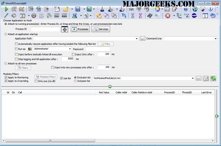Click the new document toolbar icon
Viewport: 221px width, 146px height.
57,9
